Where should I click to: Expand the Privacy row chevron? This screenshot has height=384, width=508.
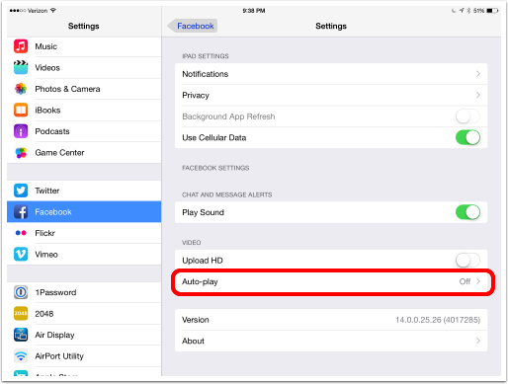(x=478, y=95)
